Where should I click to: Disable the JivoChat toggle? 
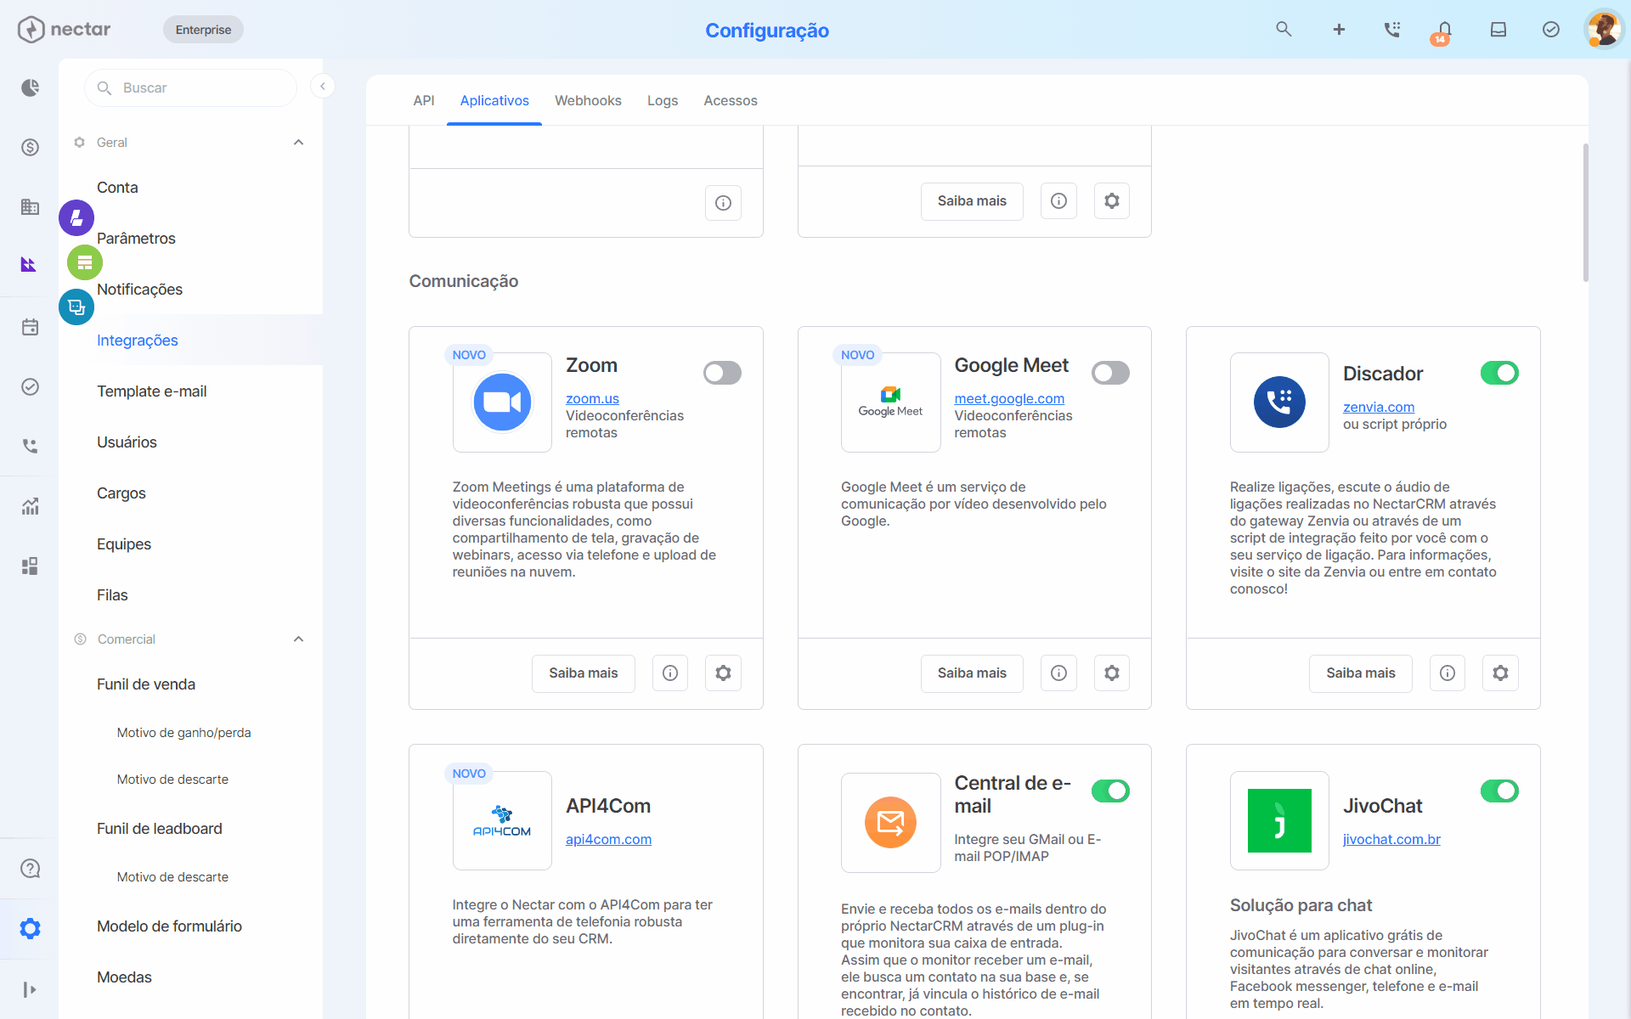[x=1499, y=791]
